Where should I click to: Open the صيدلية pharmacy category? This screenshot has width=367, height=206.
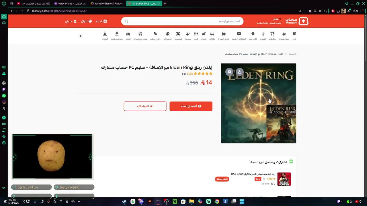pyautogui.click(x=188, y=36)
